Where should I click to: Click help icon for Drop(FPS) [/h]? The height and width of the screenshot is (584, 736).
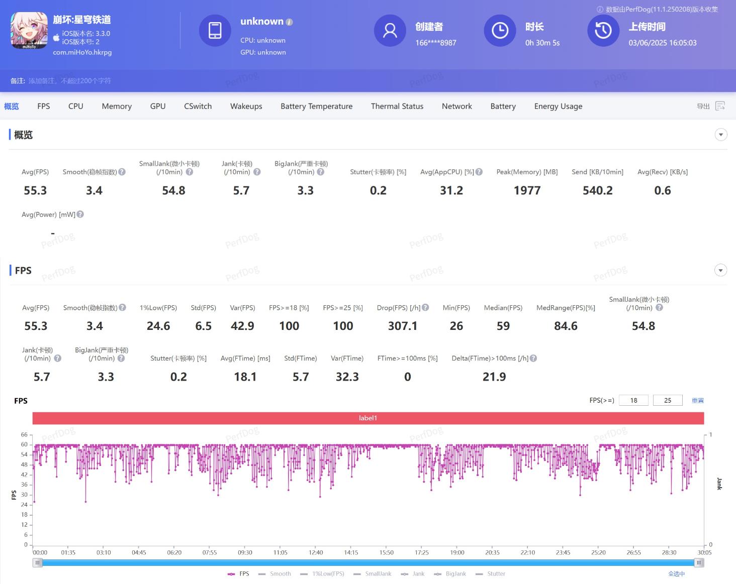[425, 307]
